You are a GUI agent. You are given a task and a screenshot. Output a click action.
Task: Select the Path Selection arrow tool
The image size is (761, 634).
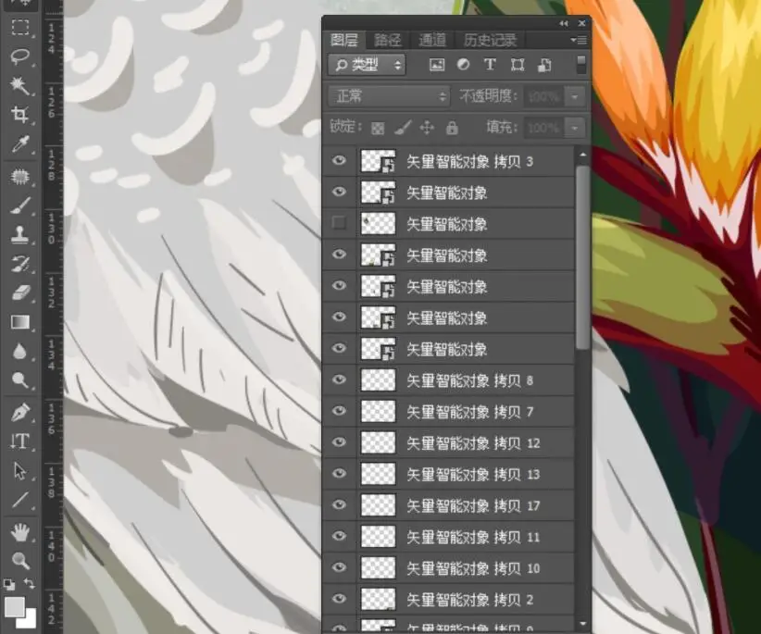pyautogui.click(x=19, y=470)
